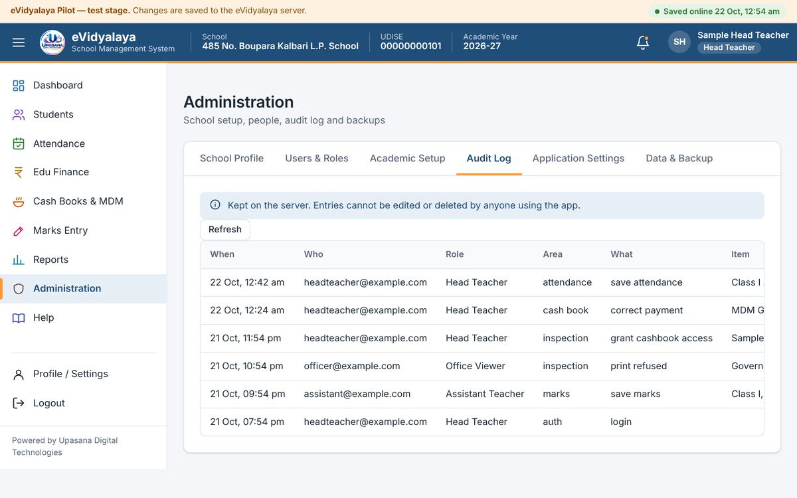Switch to the Application Settings tab
Viewport: 797px width, 498px height.
pyautogui.click(x=578, y=158)
